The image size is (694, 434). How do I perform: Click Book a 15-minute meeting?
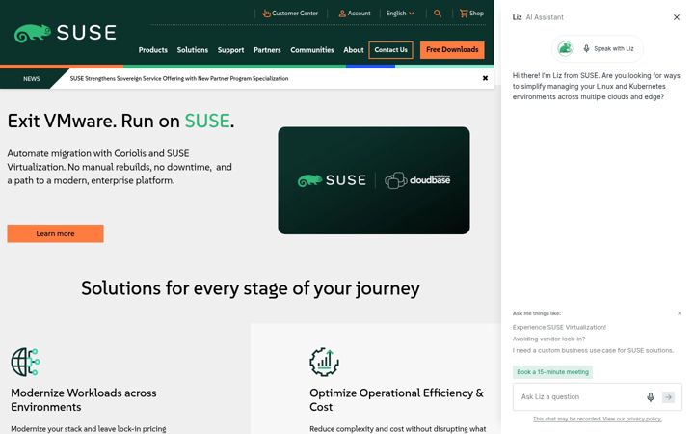(552, 372)
